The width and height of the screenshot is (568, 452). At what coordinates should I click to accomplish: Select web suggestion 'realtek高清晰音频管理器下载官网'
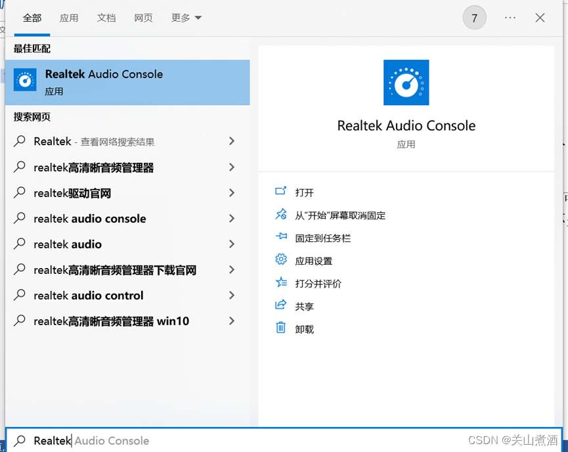[115, 270]
